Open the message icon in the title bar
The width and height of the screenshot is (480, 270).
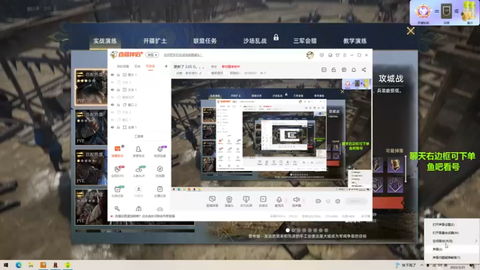tap(322, 55)
